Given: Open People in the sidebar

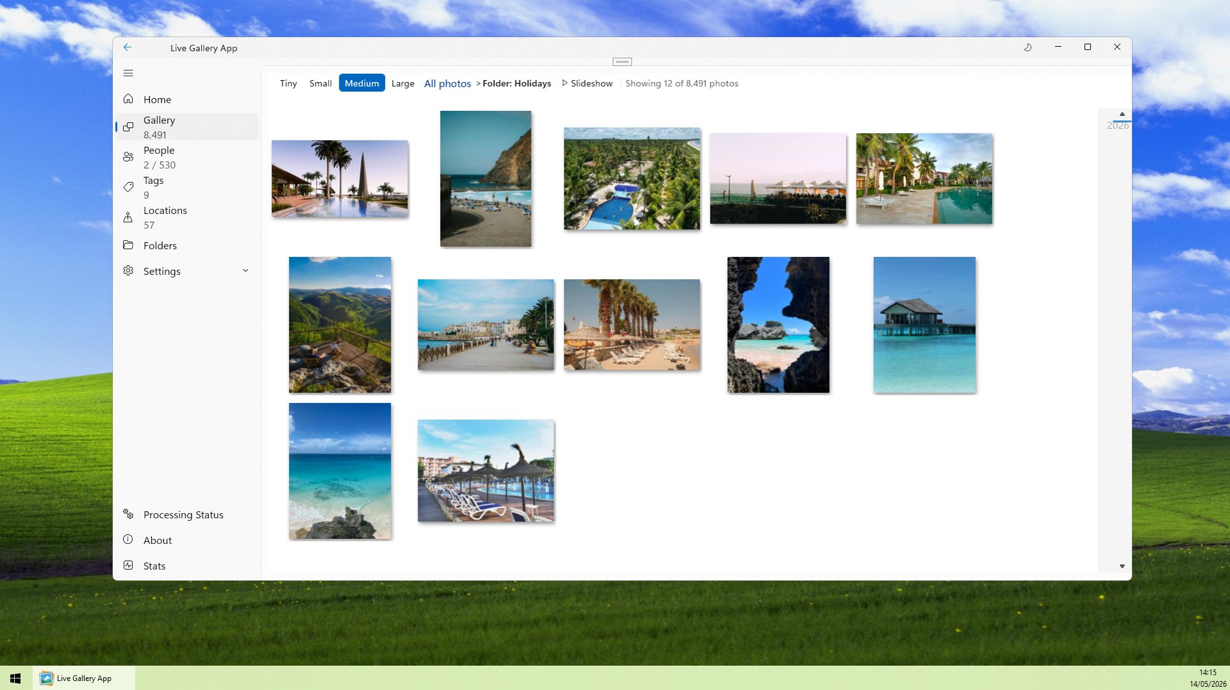Looking at the screenshot, I should pos(187,157).
